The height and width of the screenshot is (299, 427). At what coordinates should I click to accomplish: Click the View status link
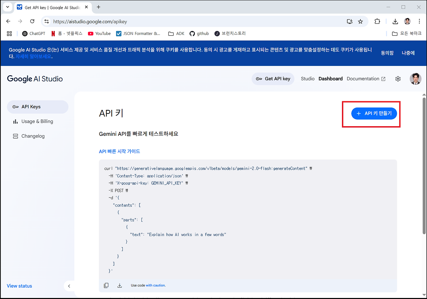click(19, 286)
